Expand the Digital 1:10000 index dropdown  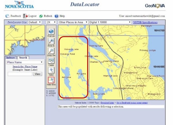click(x=110, y=22)
